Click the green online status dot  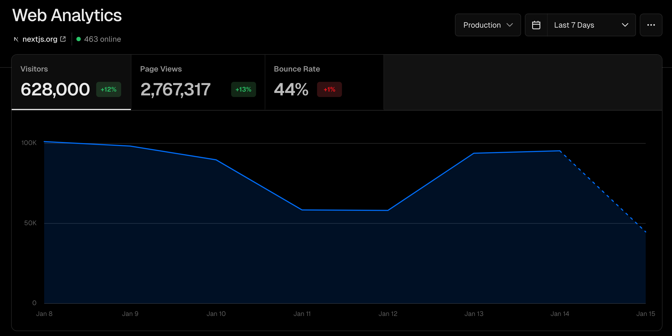point(79,39)
